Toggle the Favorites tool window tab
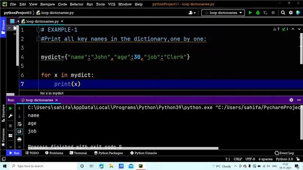Image resolution: width=303 pixels, height=170 pixels. tap(3, 137)
